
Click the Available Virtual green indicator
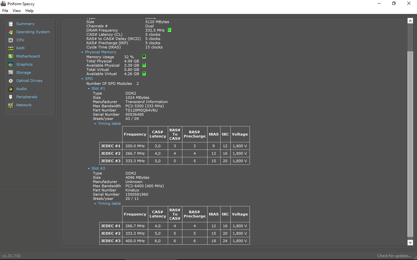coord(144,74)
